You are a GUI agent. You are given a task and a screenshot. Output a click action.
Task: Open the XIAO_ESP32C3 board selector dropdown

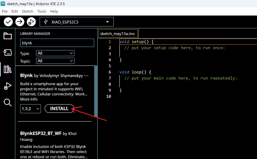point(77,22)
